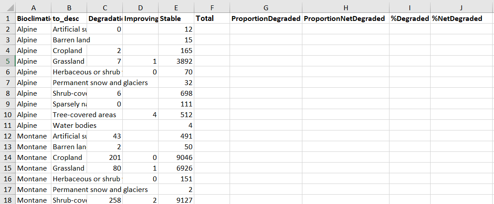Select cell containing 3892

(176, 61)
